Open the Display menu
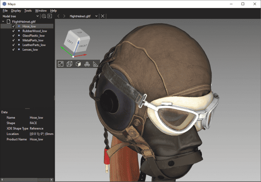The width and height of the screenshot is (261, 182). point(16,10)
